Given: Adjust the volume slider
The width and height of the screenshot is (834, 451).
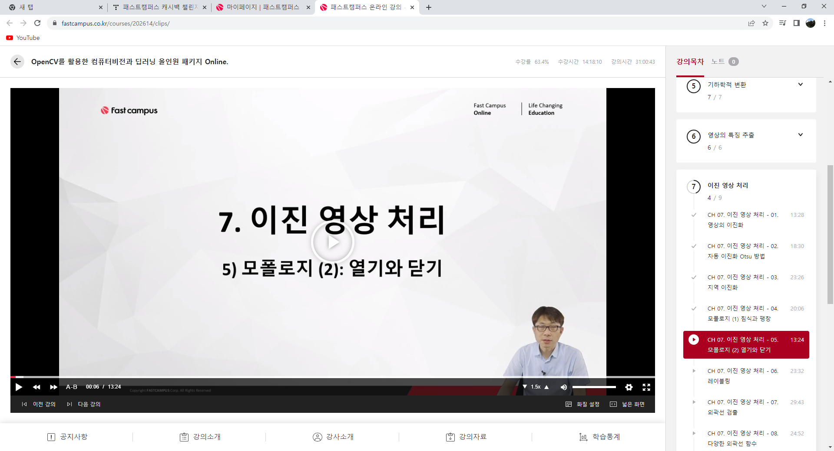Looking at the screenshot, I should pyautogui.click(x=594, y=387).
